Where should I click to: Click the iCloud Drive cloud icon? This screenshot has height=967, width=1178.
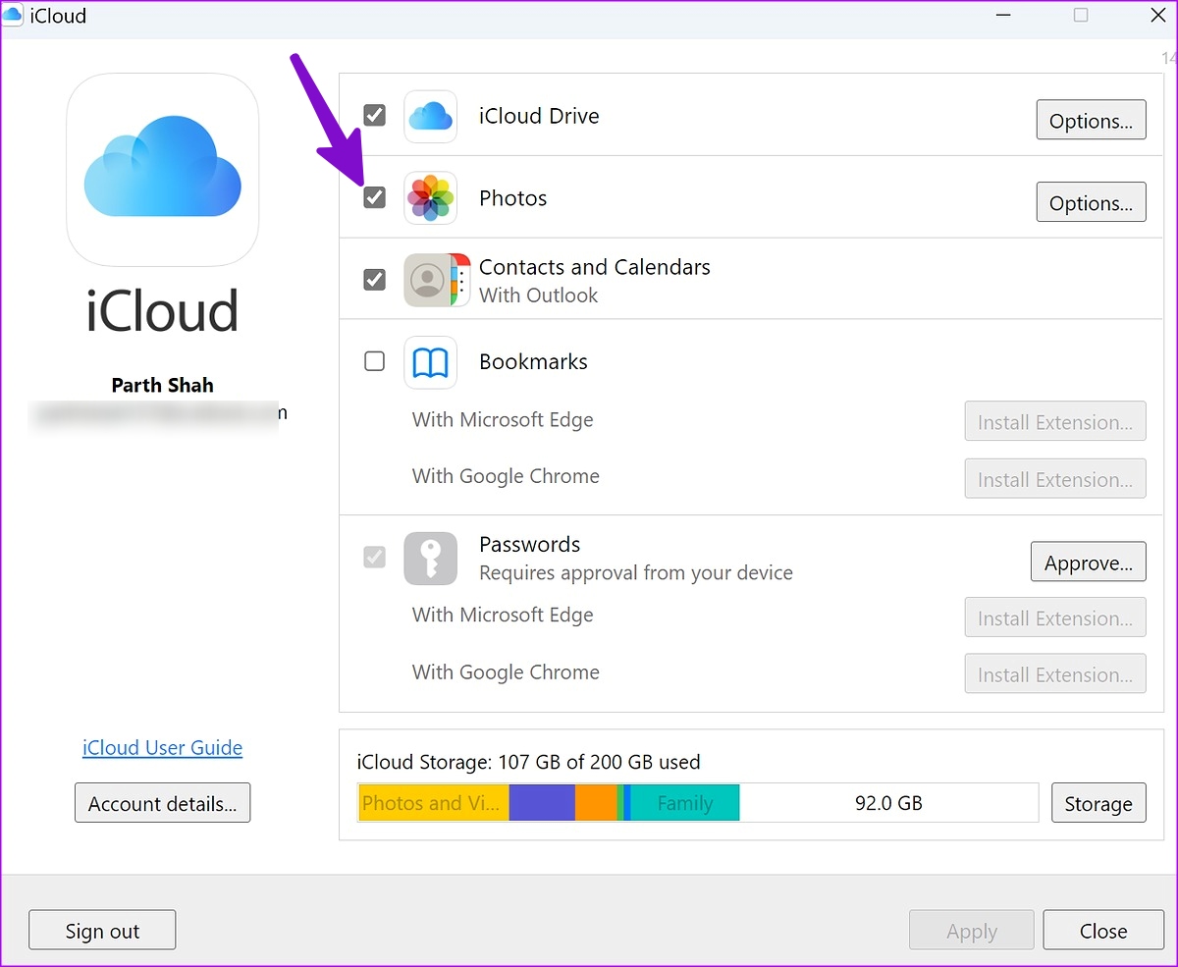point(430,117)
